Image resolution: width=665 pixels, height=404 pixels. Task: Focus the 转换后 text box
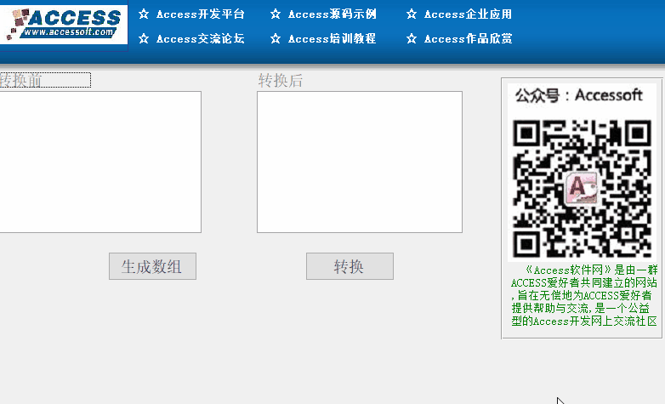(x=359, y=162)
